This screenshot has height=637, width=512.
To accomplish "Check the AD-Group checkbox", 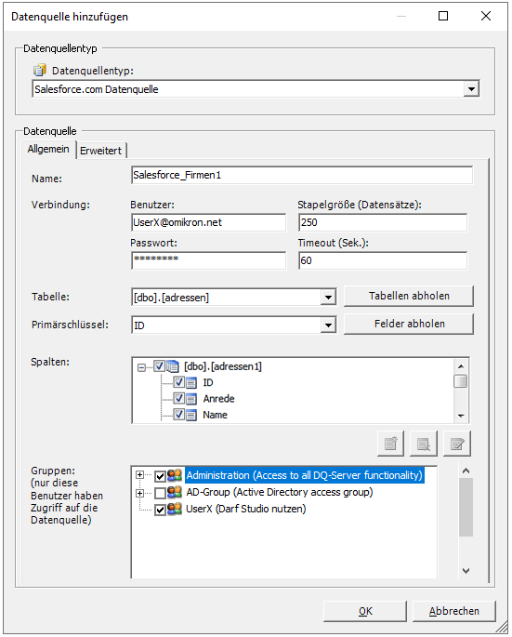I will (161, 493).
